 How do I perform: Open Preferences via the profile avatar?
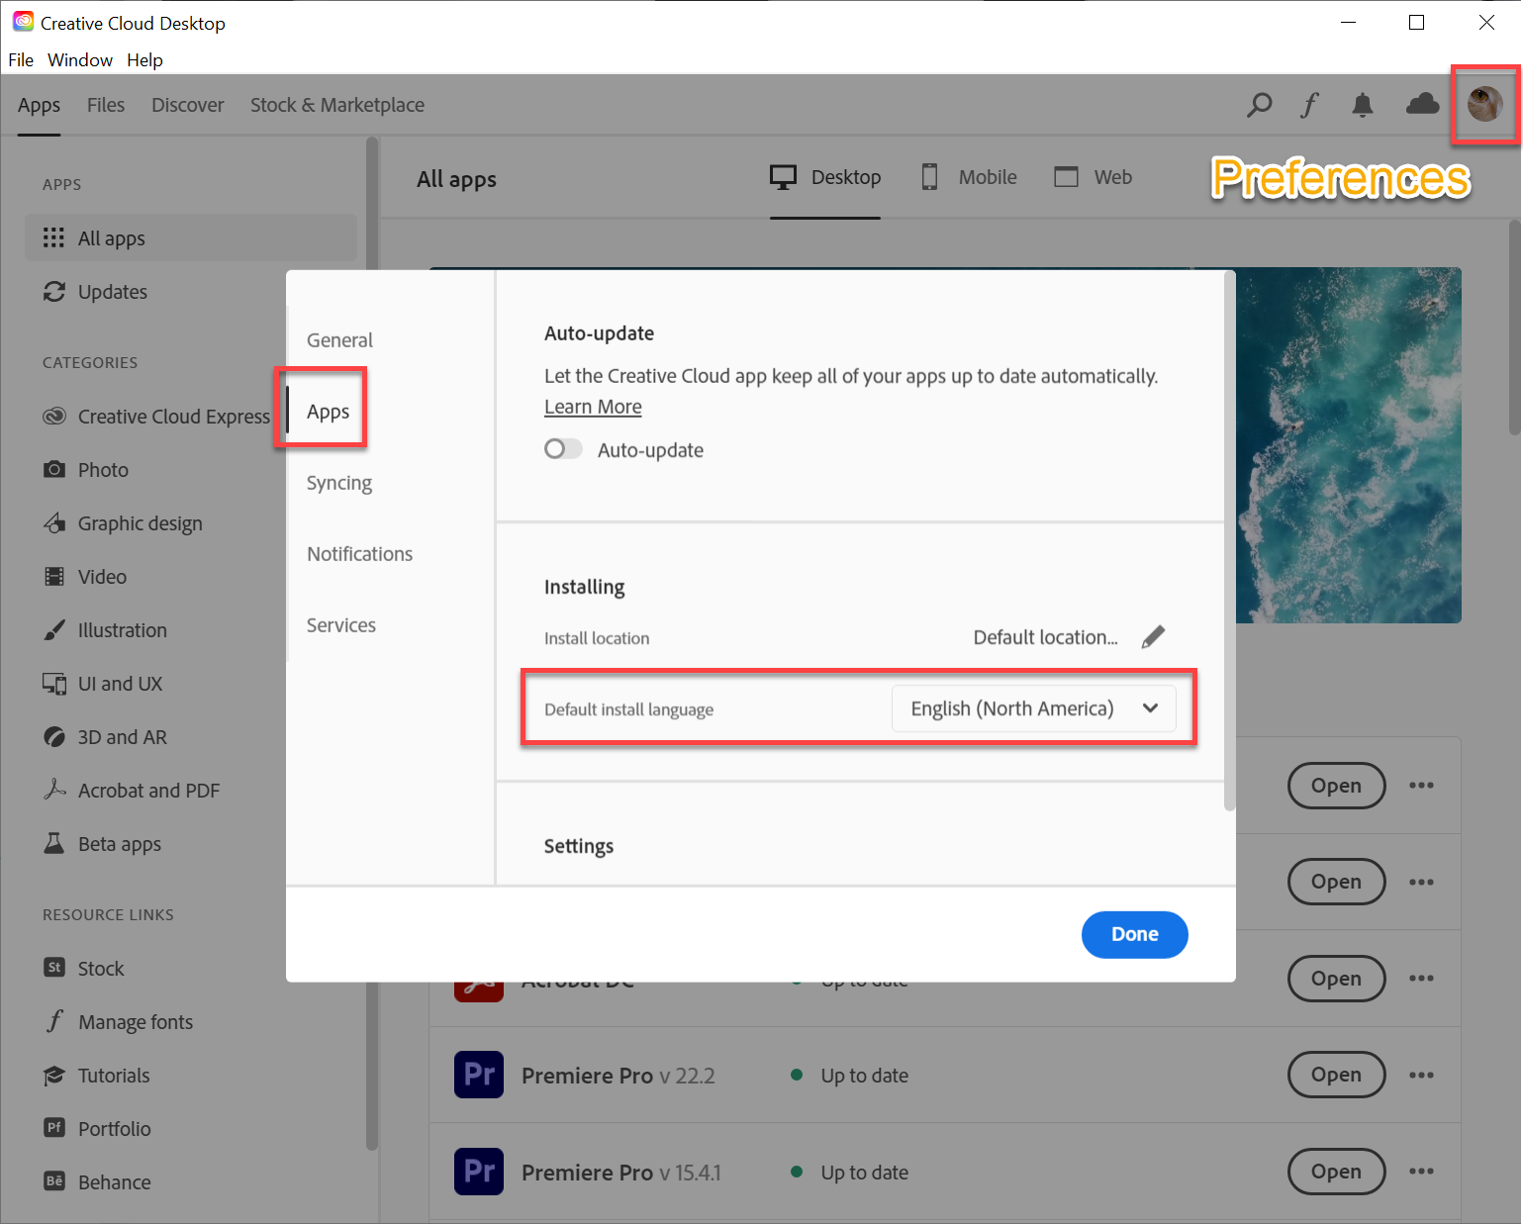[x=1484, y=104]
